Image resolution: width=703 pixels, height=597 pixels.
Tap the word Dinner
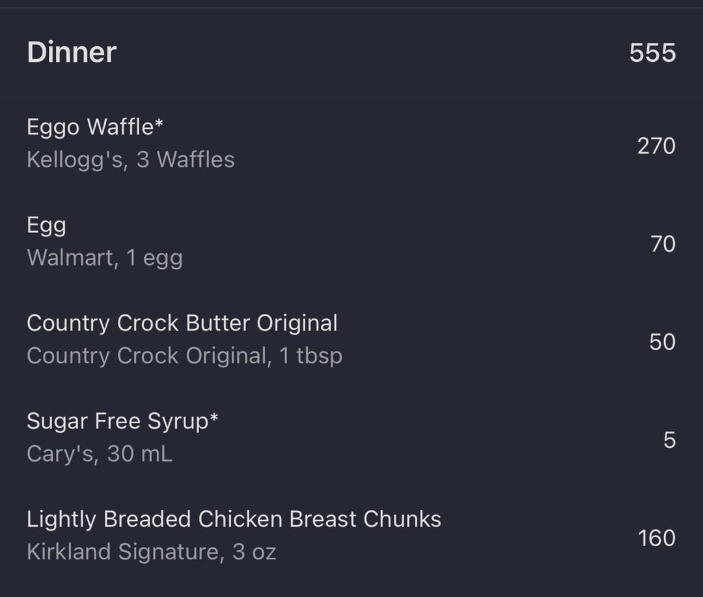(72, 53)
